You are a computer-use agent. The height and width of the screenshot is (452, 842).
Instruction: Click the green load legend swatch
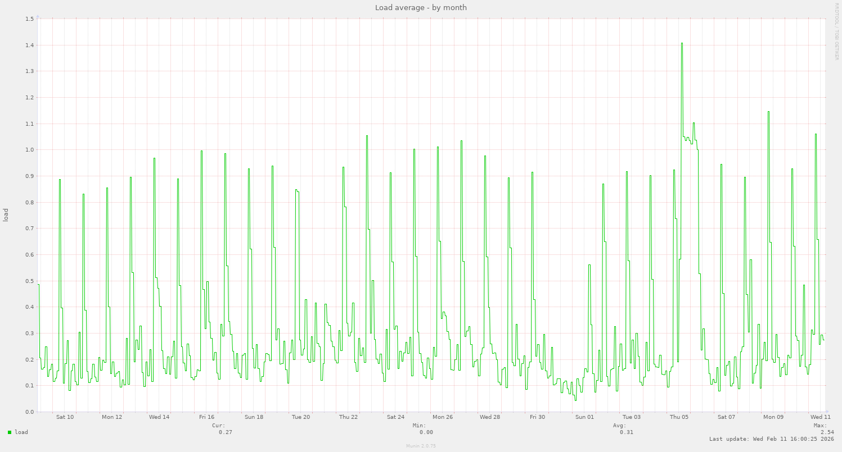coord(8,432)
